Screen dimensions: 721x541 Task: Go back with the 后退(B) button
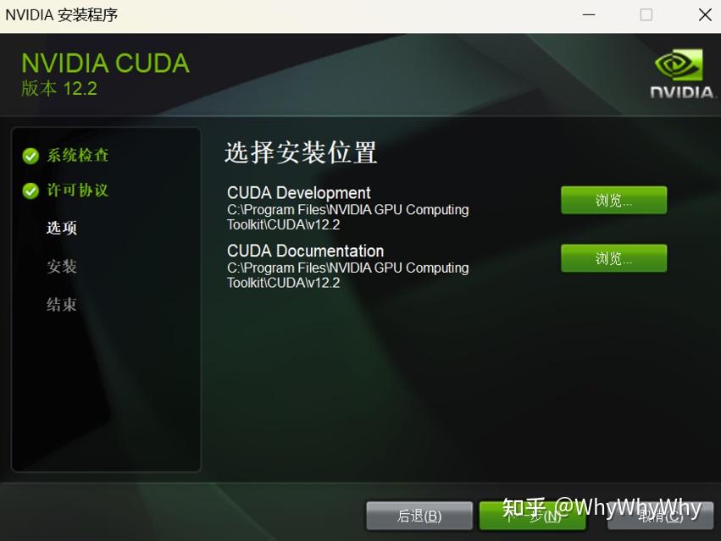pos(419,516)
